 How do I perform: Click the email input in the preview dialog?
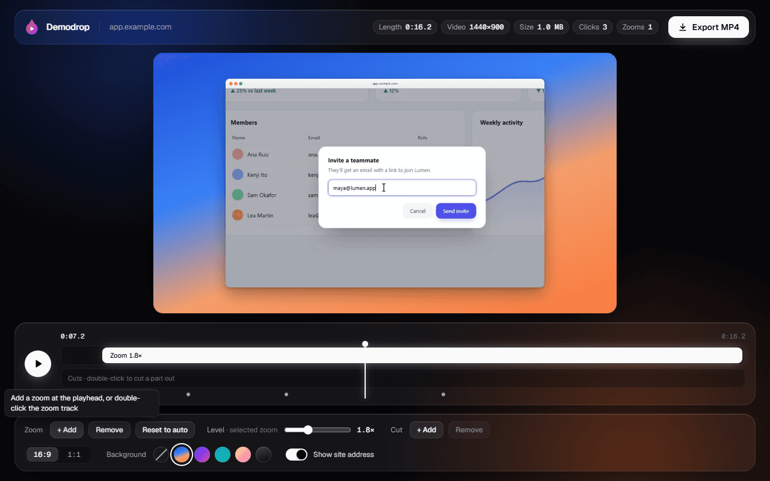pos(402,188)
